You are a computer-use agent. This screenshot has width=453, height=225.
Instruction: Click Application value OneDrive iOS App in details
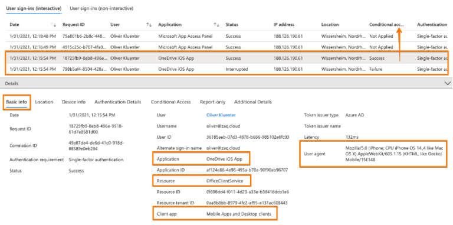[x=224, y=159]
